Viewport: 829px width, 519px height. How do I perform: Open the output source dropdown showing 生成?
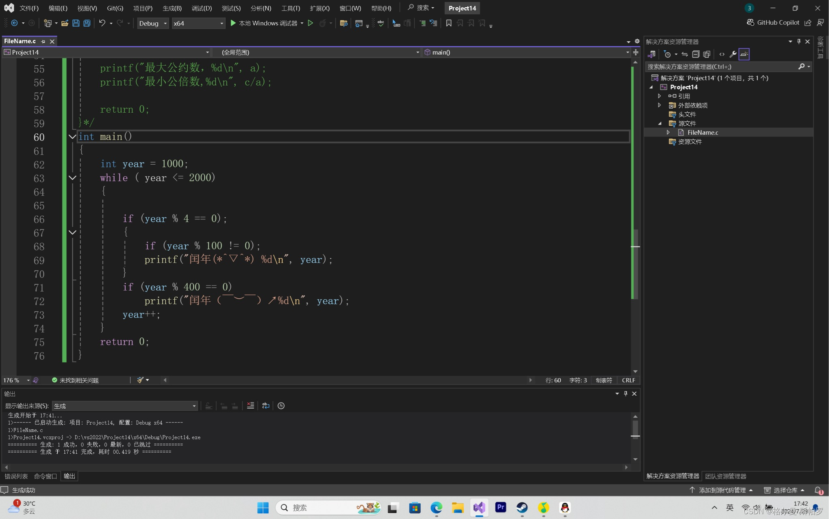[x=125, y=406]
